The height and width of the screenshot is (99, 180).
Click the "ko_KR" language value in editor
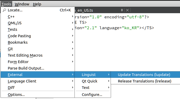[x=131, y=28]
